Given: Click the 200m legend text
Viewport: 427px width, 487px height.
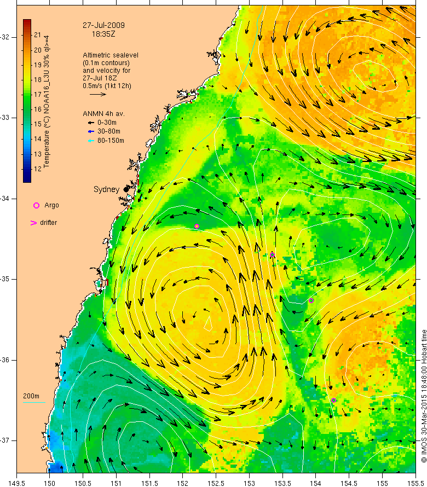Looking at the screenshot, I should 31,396.
